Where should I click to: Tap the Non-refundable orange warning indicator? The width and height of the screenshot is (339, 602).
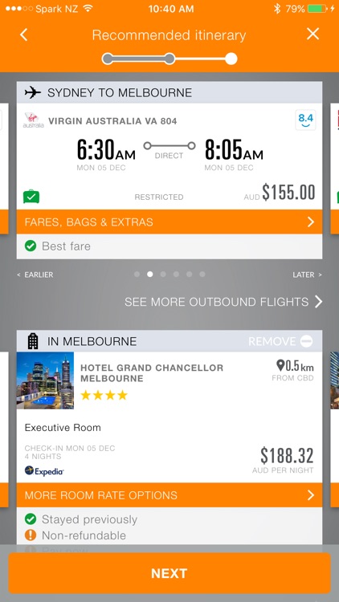coord(31,535)
